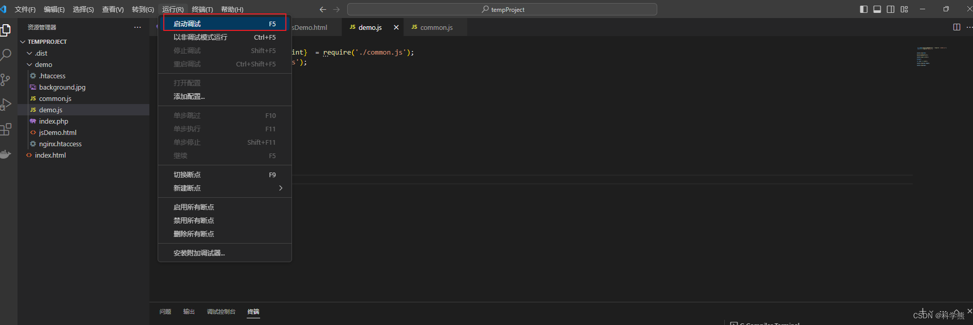
Task: Open the Docker view icon
Action: tap(6, 154)
